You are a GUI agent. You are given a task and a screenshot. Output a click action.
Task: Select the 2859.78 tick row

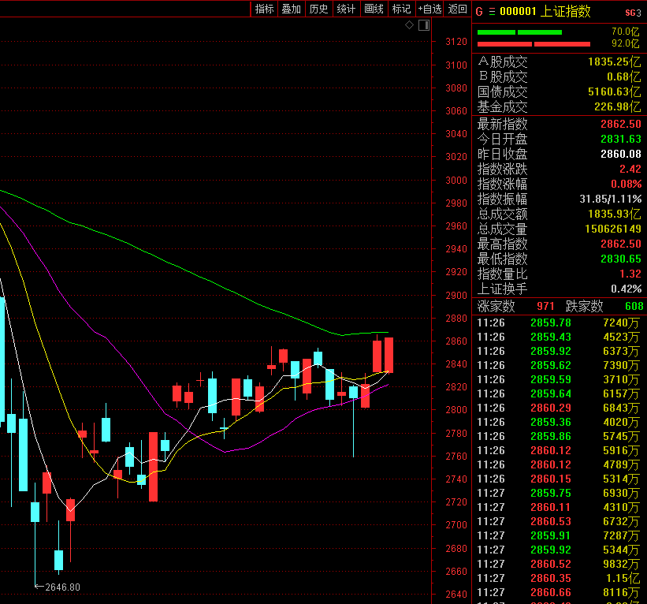[x=559, y=323]
